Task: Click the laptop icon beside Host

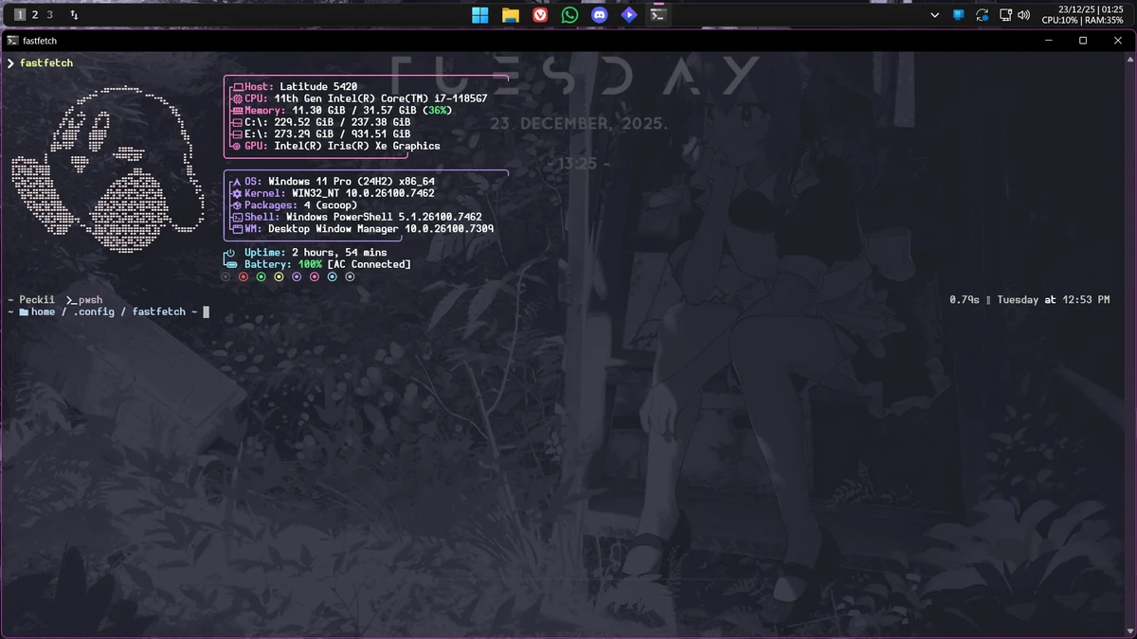Action: point(239,87)
